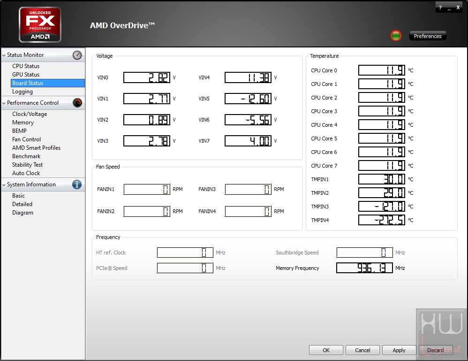Go to Clock/Voltage settings
The height and width of the screenshot is (361, 468).
point(30,114)
